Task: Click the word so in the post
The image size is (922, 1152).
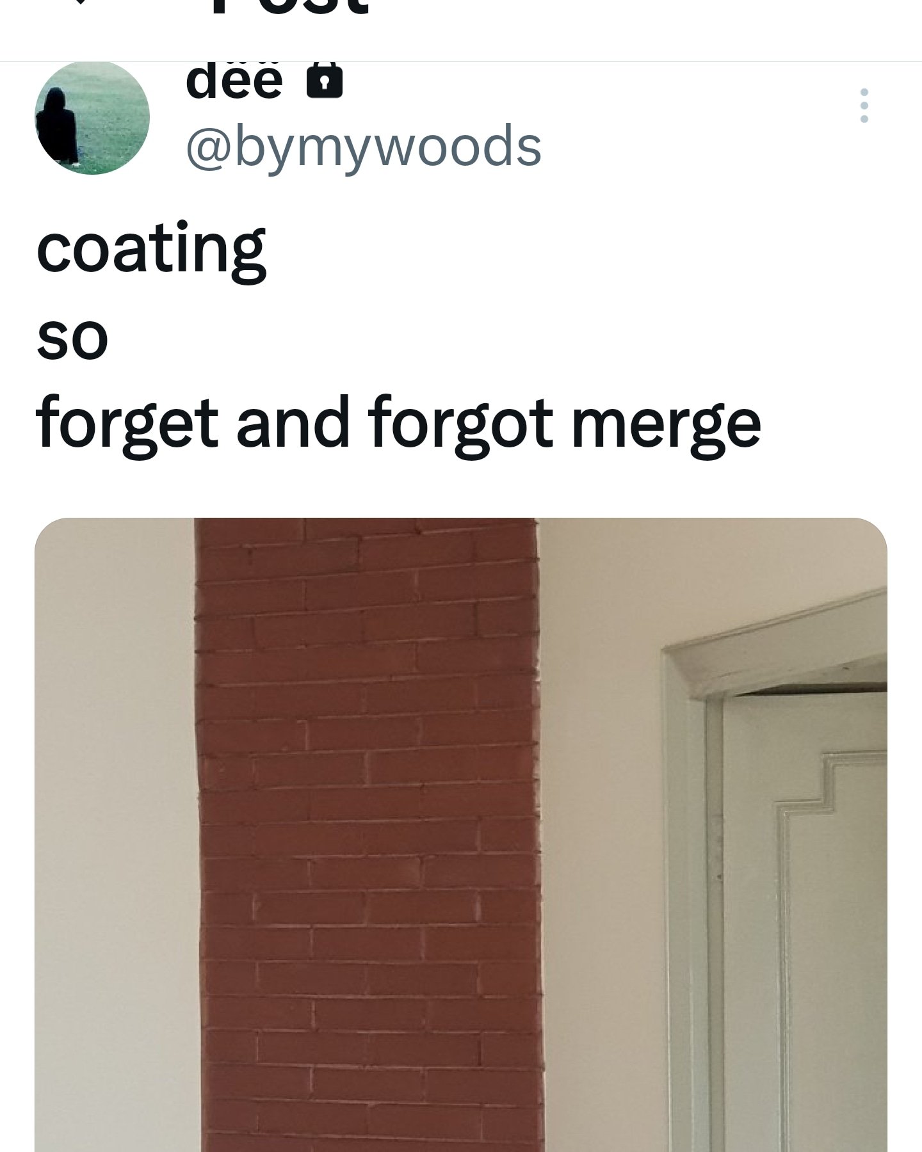Action: [72, 339]
